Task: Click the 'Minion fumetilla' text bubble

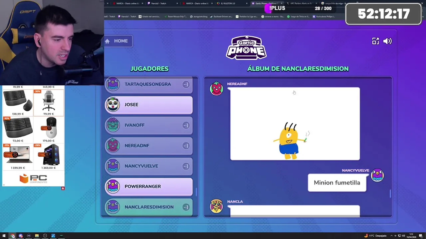Action: (337, 183)
